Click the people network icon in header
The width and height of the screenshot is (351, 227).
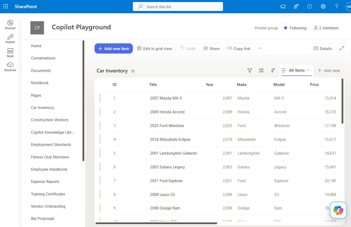296,7
